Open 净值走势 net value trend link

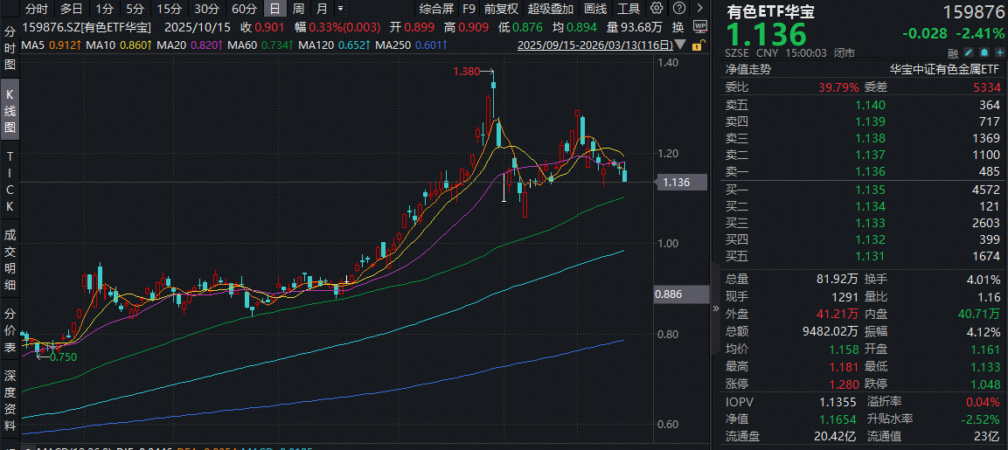point(748,68)
